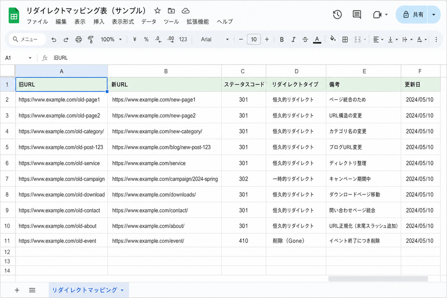Screen dimensions: 447x298
Task: Increase font size with plus button
Action: coord(267,40)
